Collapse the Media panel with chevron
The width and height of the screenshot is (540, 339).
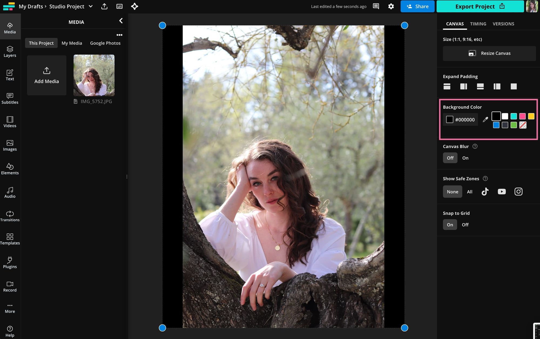[121, 21]
